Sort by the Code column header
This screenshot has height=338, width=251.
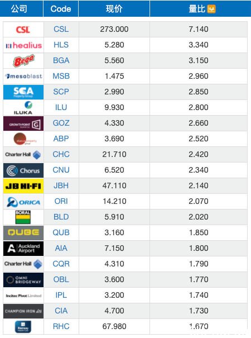(61, 9)
